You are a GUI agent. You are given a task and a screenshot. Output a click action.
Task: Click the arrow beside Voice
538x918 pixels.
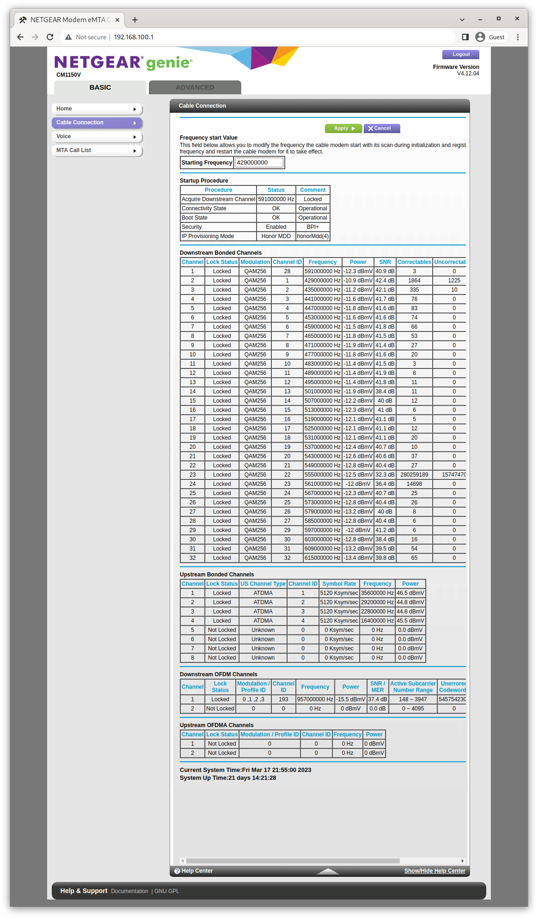[x=134, y=137]
